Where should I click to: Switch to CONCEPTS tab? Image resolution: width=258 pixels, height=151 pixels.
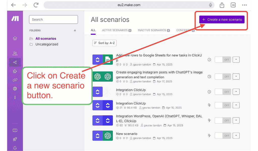[185, 30]
